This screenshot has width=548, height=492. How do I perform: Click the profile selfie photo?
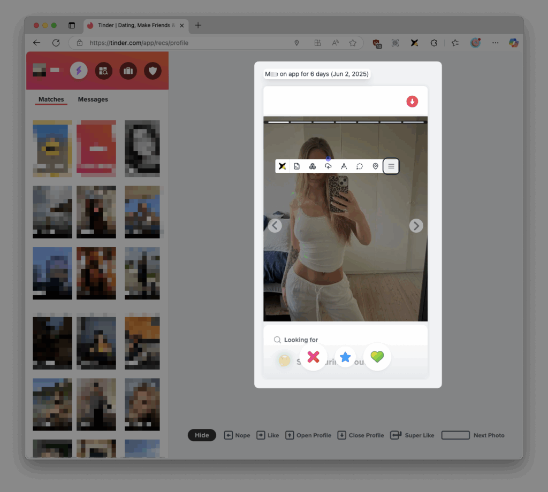tap(345, 219)
